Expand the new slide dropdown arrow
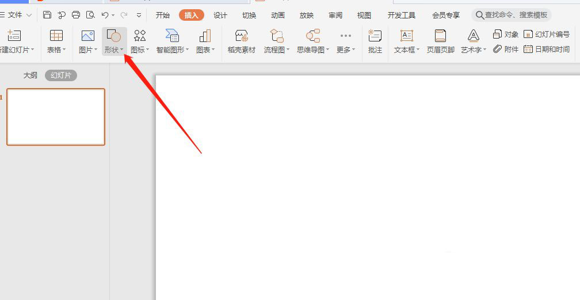Image resolution: width=580 pixels, height=300 pixels. coord(33,50)
